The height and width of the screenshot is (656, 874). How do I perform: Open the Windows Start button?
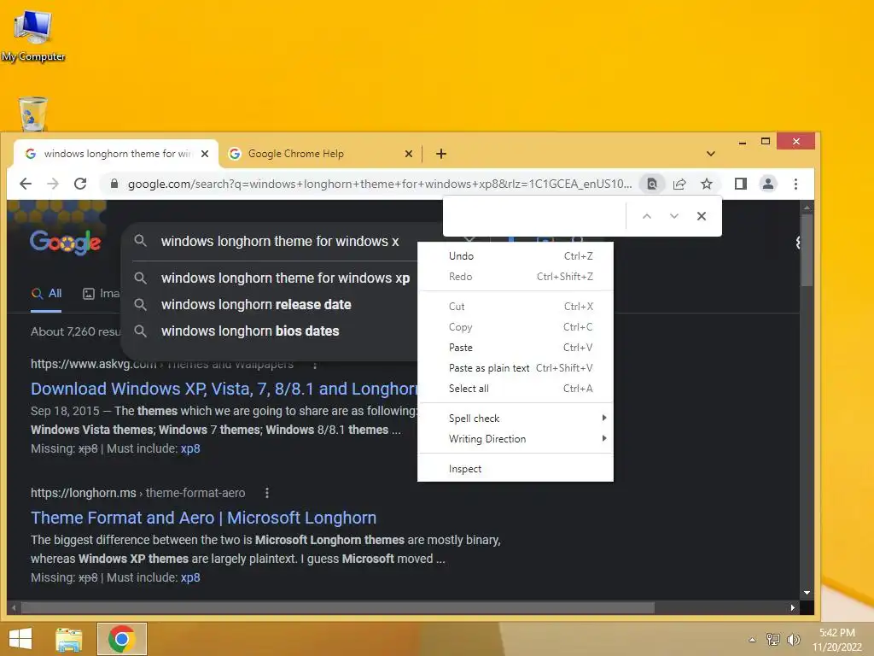pos(20,639)
